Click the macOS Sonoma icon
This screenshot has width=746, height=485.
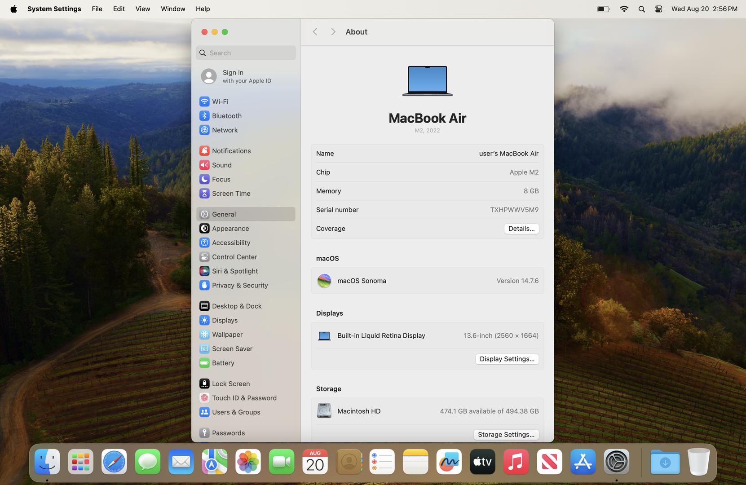tap(324, 281)
